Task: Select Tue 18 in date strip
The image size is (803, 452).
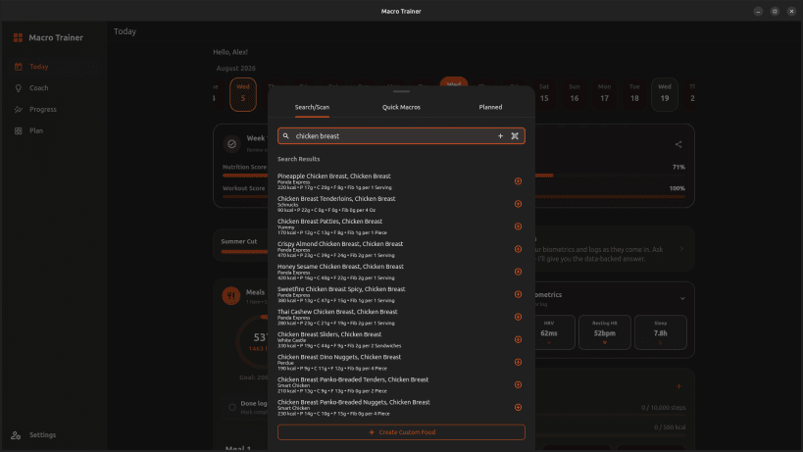Action: (x=634, y=94)
